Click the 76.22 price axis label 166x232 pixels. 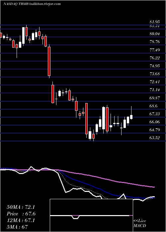point(155,58)
